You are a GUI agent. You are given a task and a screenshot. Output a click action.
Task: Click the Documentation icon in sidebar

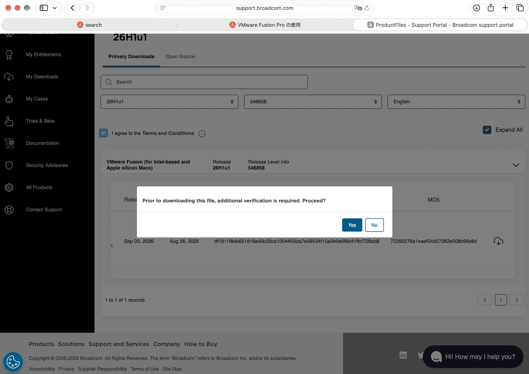(9, 143)
